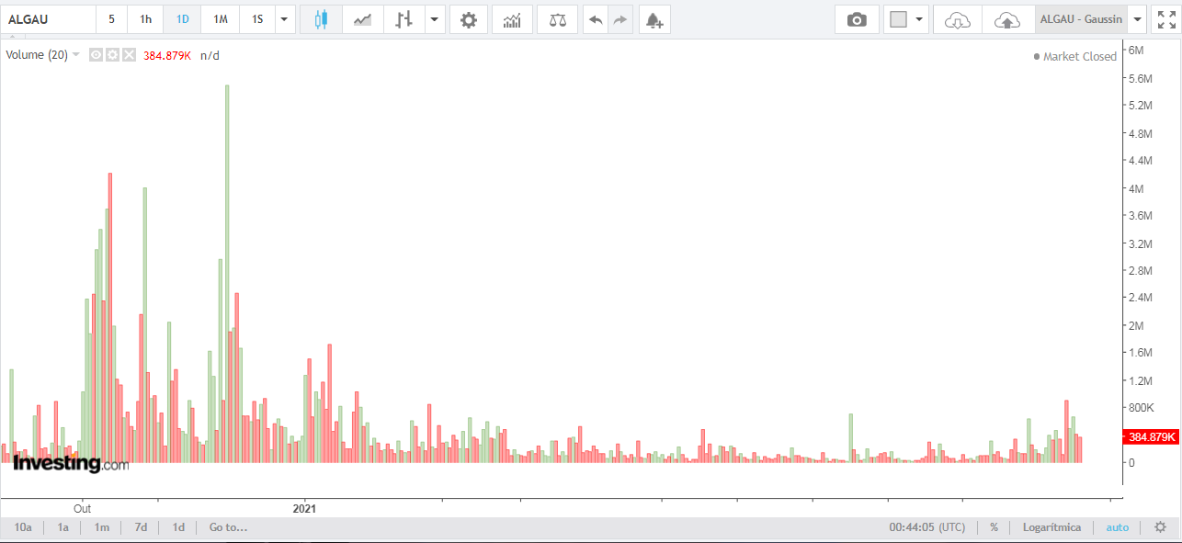Set the 1S interval
Viewport: 1182px width, 543px height.
click(x=257, y=19)
